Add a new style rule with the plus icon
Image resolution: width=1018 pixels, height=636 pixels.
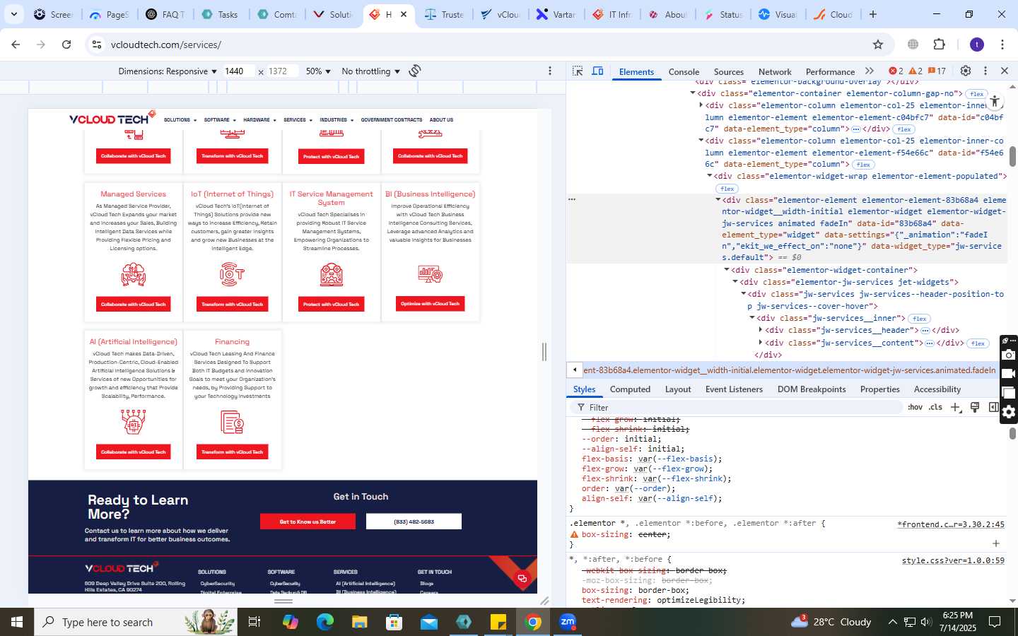956,408
